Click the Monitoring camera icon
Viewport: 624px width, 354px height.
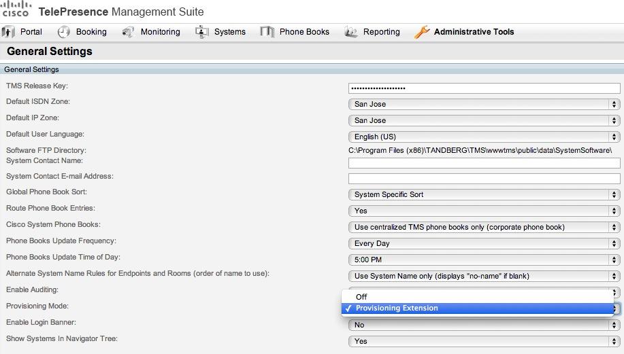pos(128,32)
